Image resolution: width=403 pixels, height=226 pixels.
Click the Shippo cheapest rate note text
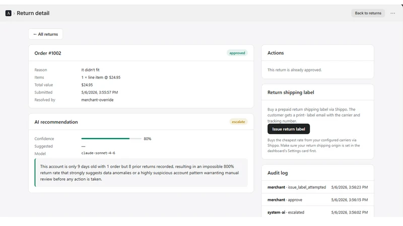313,145
